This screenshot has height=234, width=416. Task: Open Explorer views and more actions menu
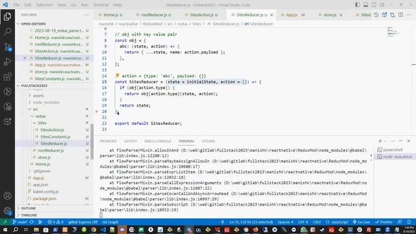click(x=86, y=15)
